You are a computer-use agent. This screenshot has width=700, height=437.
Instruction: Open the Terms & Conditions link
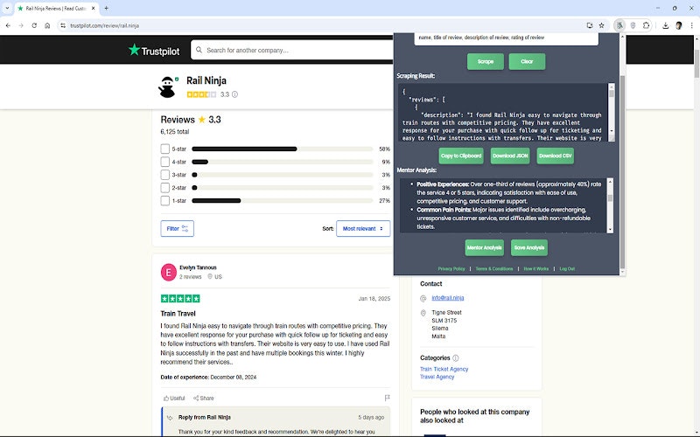(x=494, y=269)
